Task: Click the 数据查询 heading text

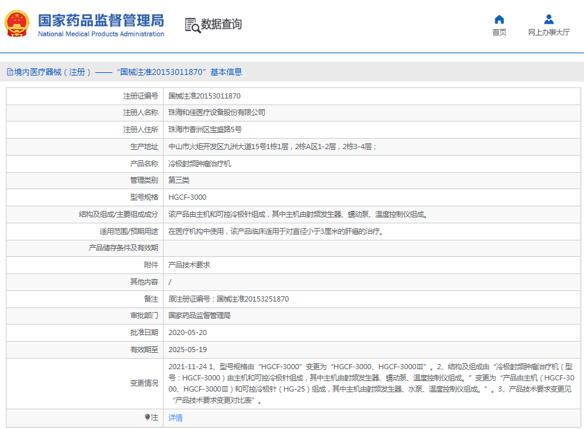Action: (221, 25)
